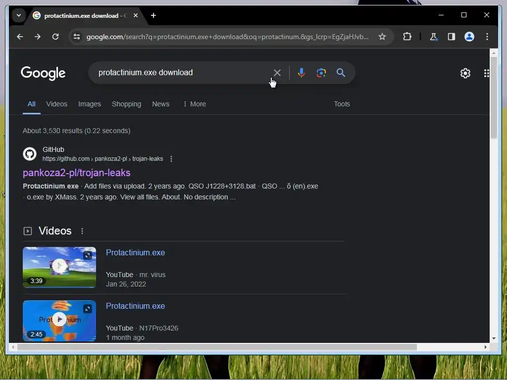Image resolution: width=507 pixels, height=380 pixels.
Task: Switch to the Shopping results tab
Action: (x=126, y=104)
